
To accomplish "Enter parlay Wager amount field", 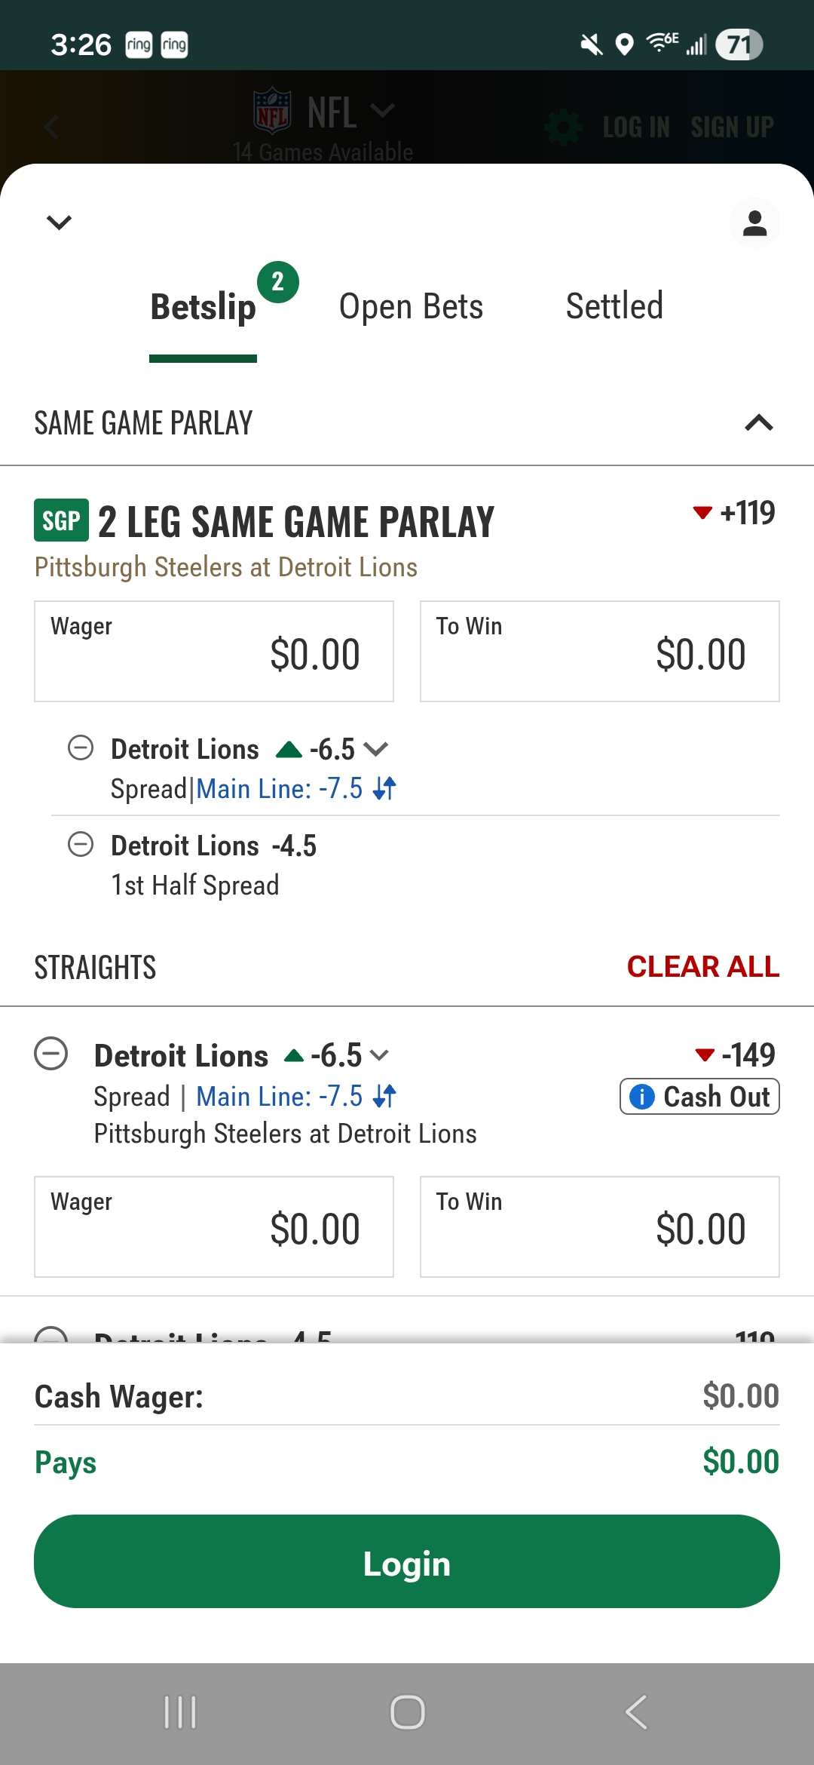I will click(214, 652).
